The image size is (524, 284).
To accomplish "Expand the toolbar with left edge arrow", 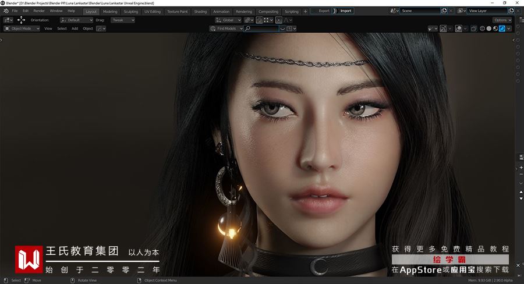I will tap(1, 40).
